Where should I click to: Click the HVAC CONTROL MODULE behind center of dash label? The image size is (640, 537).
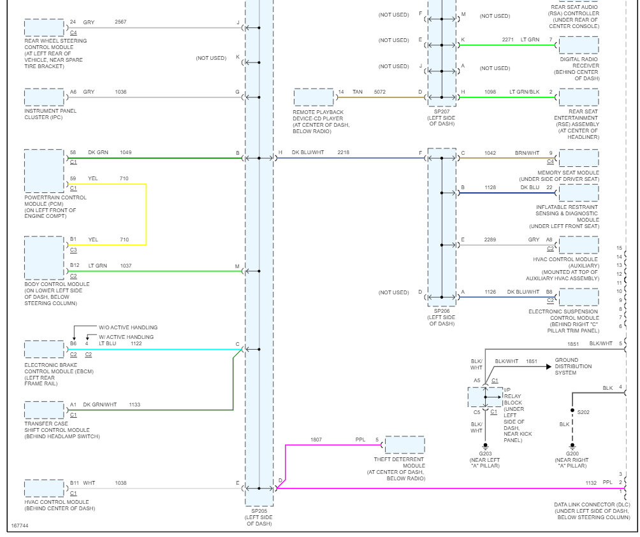59,505
